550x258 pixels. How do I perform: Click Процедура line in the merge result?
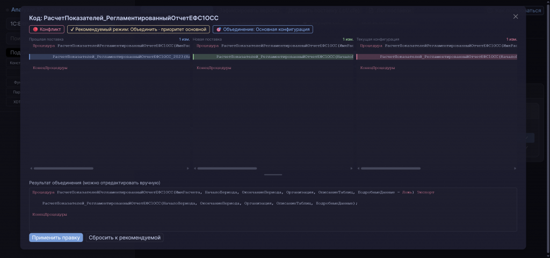point(233,192)
